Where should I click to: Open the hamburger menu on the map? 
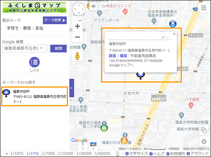click(204, 8)
